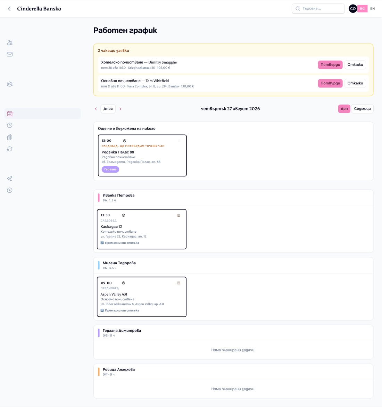Click employee name Росица Ангелова
This screenshot has height=407, width=382.
click(119, 369)
